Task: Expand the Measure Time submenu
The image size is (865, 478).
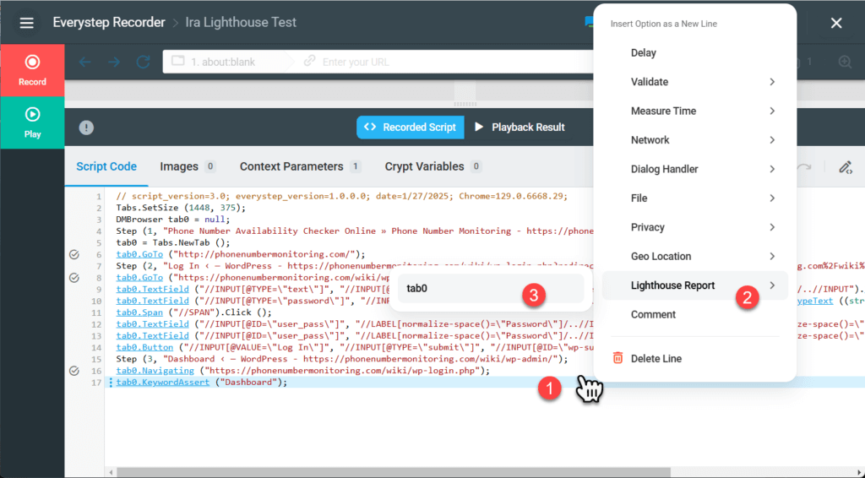Action: tap(699, 111)
